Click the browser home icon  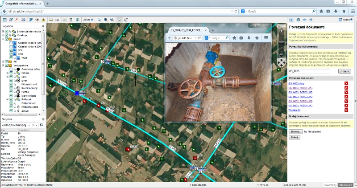[344, 11]
